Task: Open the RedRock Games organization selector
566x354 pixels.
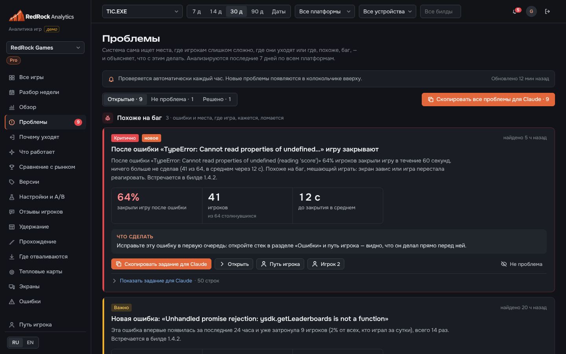Action: click(x=45, y=48)
